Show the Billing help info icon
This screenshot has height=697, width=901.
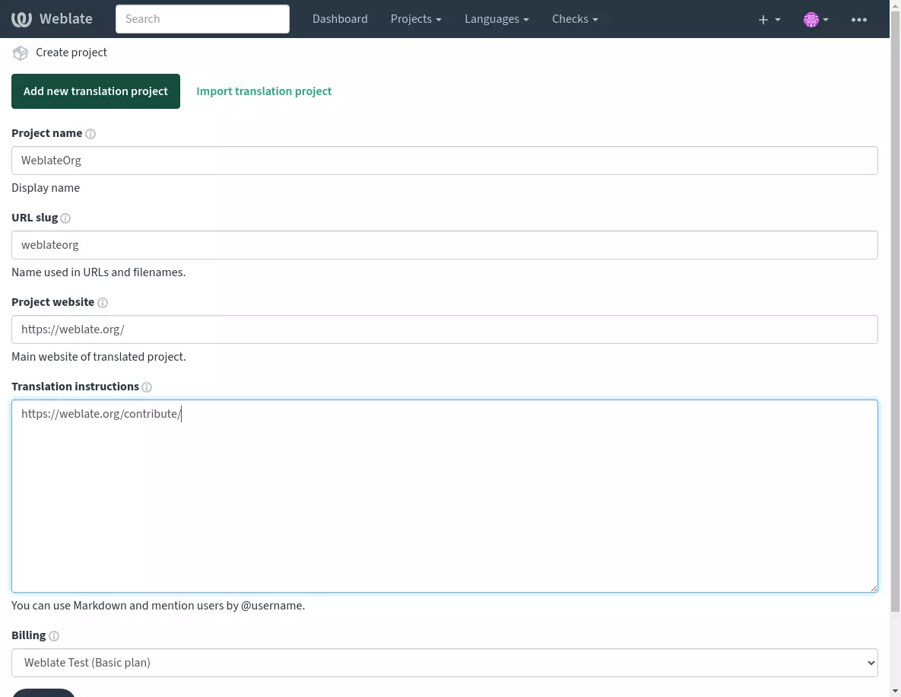53,636
